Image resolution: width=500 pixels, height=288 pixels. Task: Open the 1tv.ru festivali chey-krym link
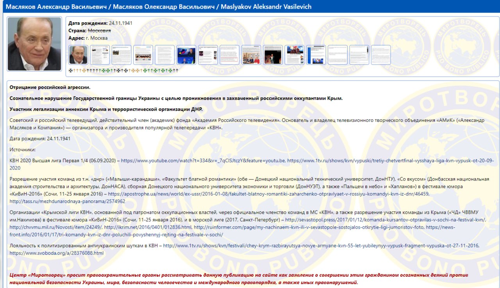(321, 246)
